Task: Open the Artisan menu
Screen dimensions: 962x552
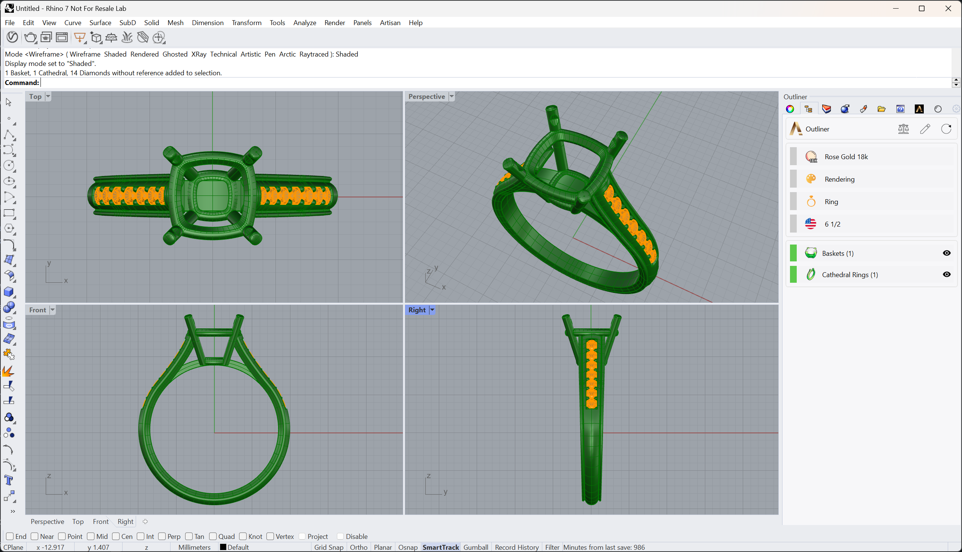Action: 390,23
